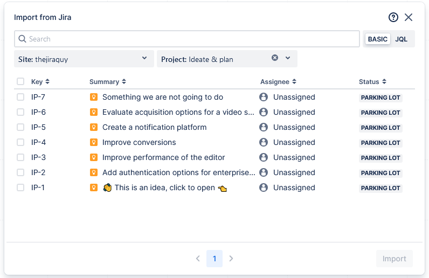This screenshot has height=278, width=429.
Task: Go to page 1 of results
Action: pos(214,259)
